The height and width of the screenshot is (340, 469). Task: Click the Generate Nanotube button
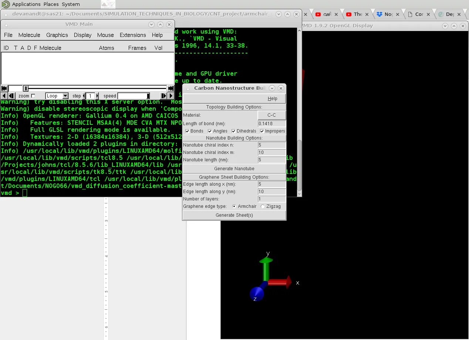(x=234, y=168)
